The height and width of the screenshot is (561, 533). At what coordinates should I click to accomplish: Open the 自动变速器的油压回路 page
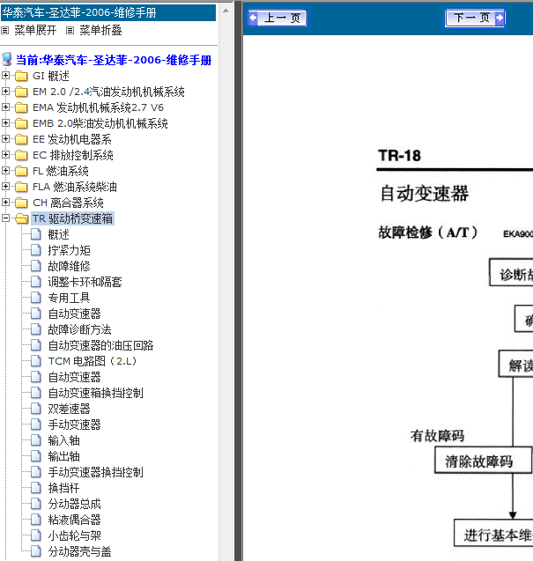[100, 345]
